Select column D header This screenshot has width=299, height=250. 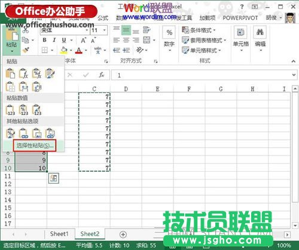tap(126, 89)
